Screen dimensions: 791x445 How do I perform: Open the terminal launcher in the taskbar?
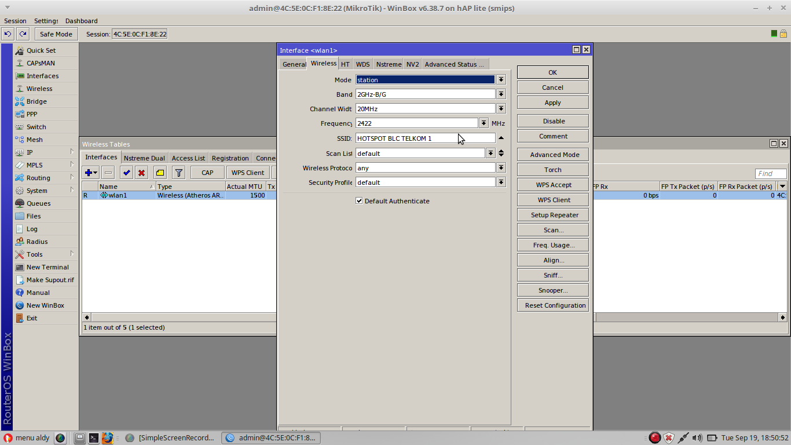pos(93,438)
